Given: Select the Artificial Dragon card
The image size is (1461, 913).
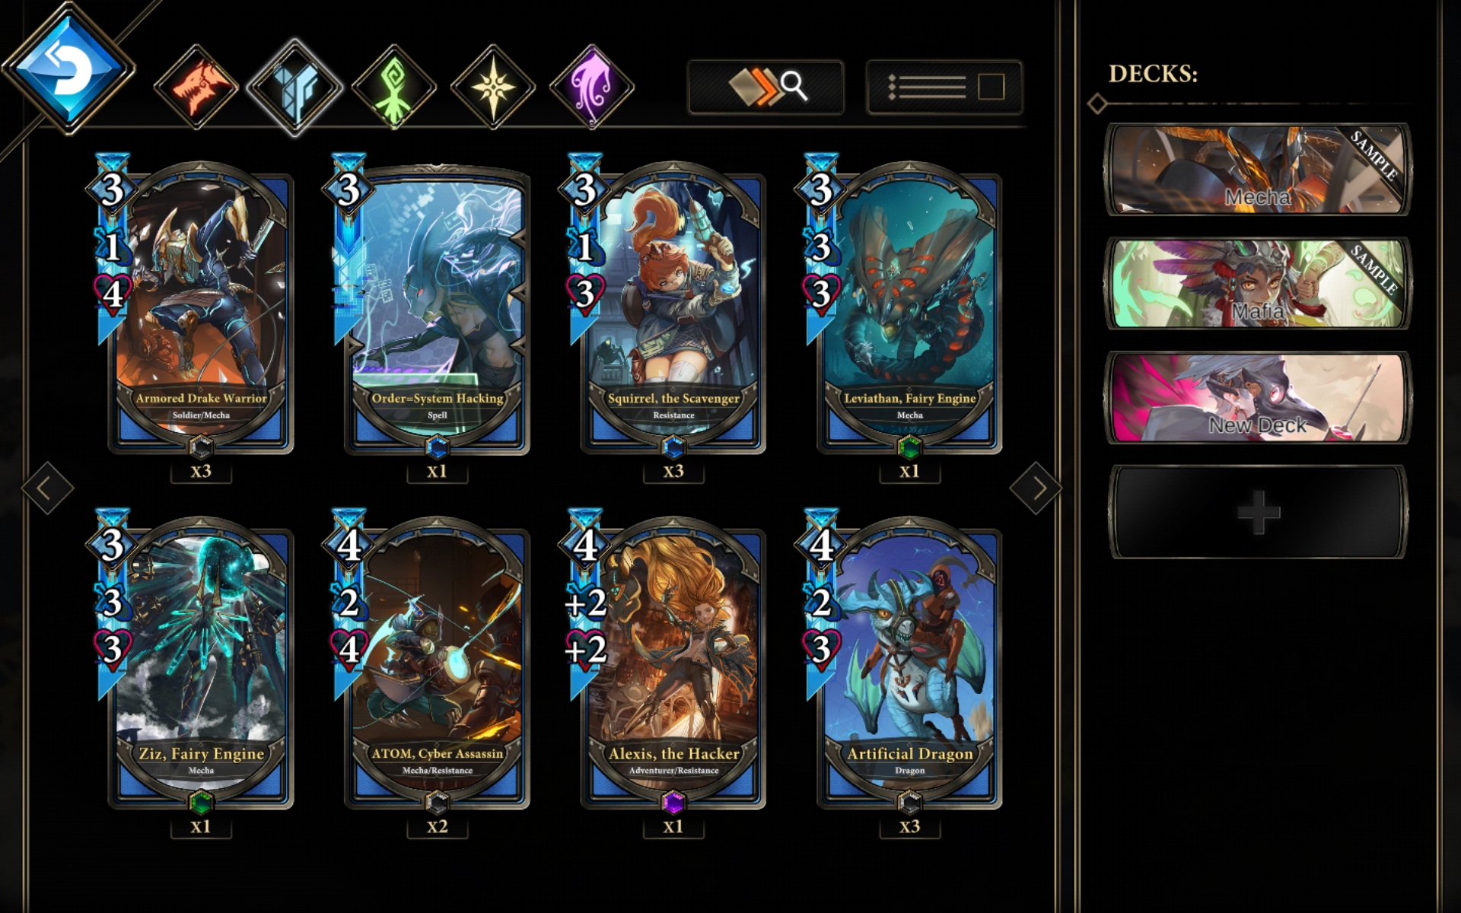Looking at the screenshot, I should click(x=903, y=661).
